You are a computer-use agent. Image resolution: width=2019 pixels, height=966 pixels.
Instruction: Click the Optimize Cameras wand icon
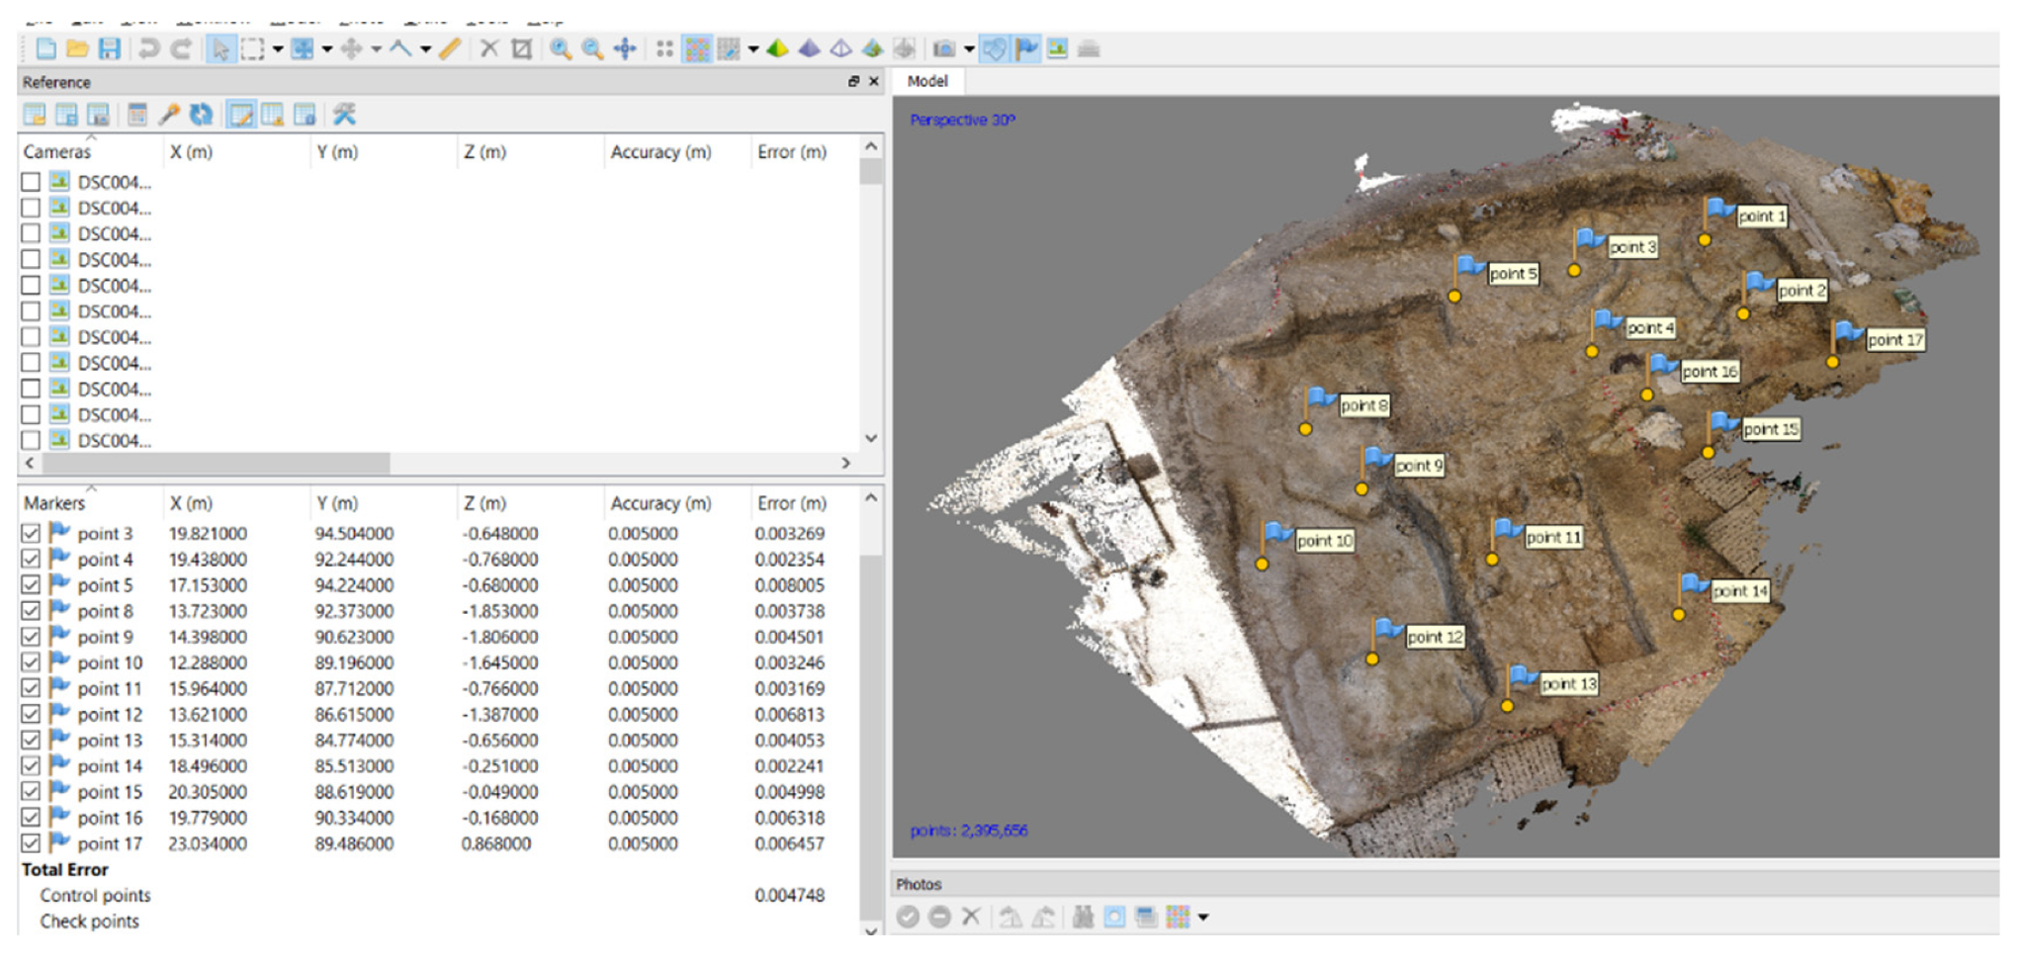point(169,115)
